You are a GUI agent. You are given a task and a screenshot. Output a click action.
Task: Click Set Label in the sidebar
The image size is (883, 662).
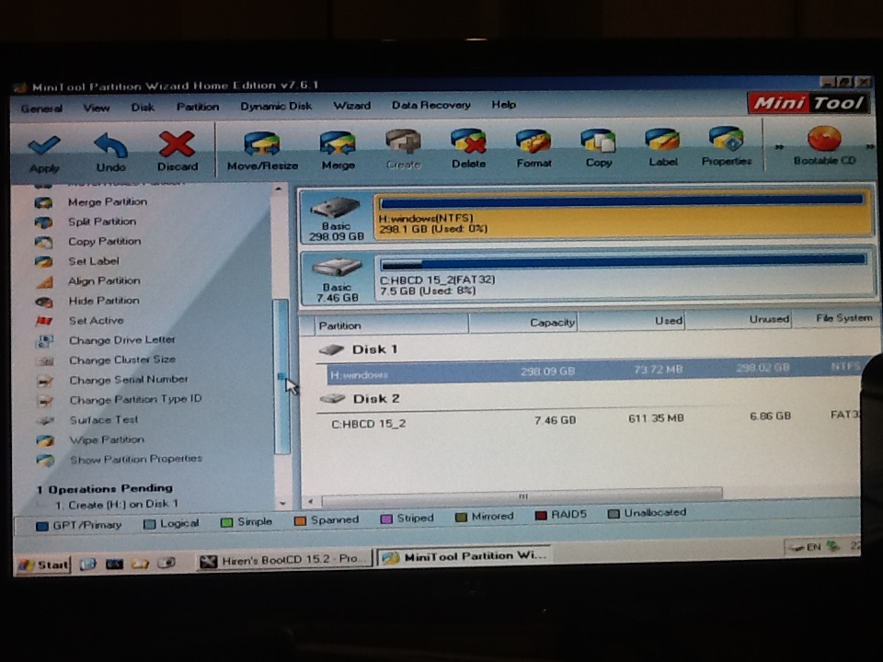(x=94, y=261)
